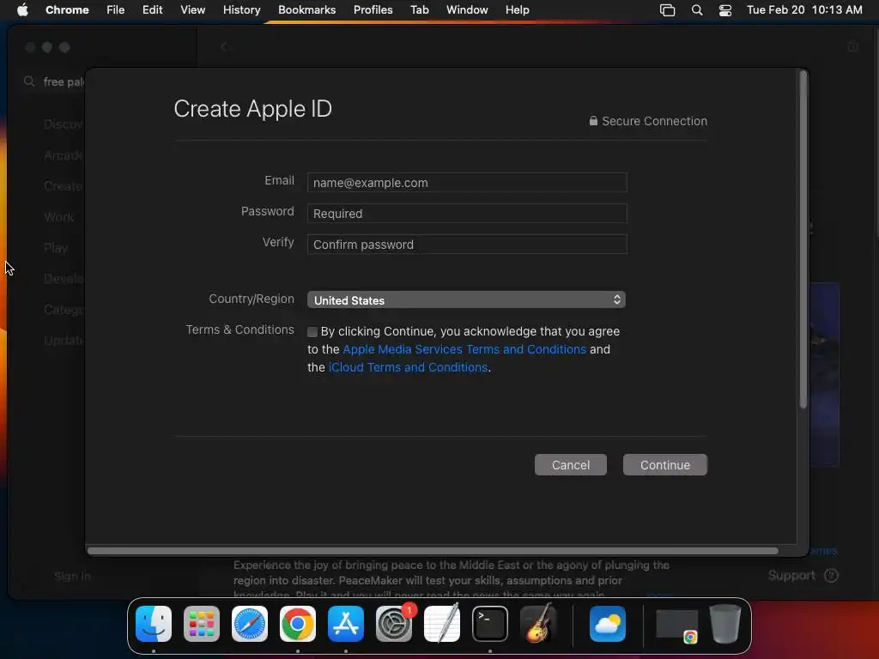The height and width of the screenshot is (659, 879).
Task: Open the File menu
Action: [x=116, y=9]
